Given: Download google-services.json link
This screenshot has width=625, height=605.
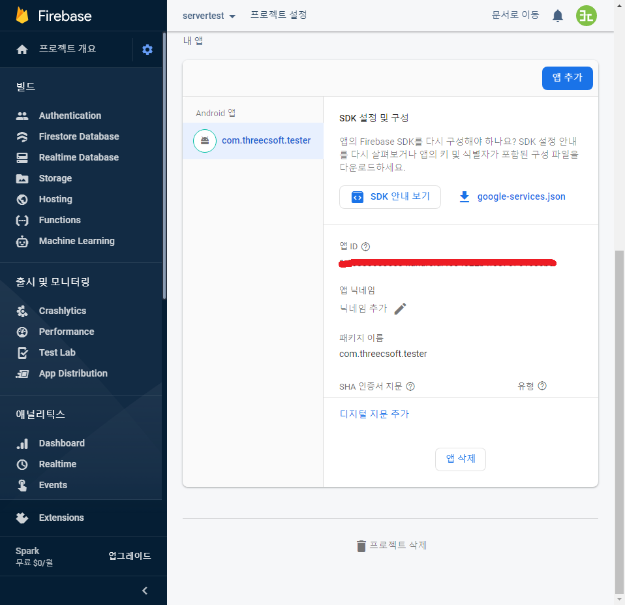Looking at the screenshot, I should [521, 196].
